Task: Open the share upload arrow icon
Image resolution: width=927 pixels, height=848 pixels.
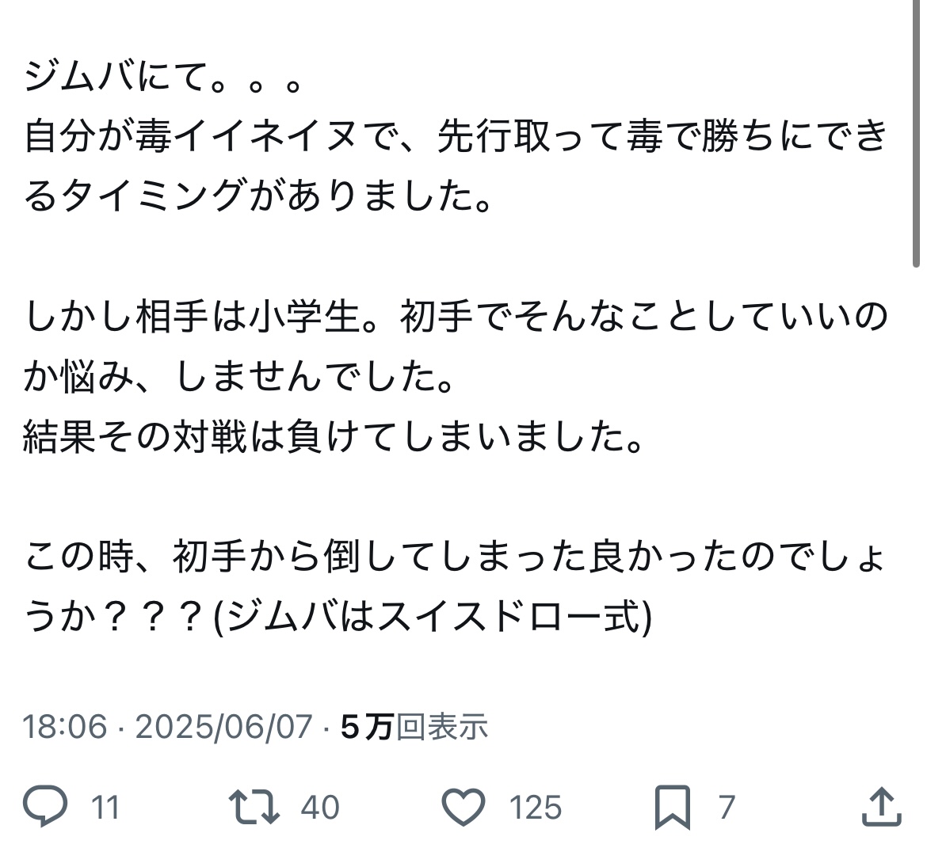Action: tap(882, 805)
